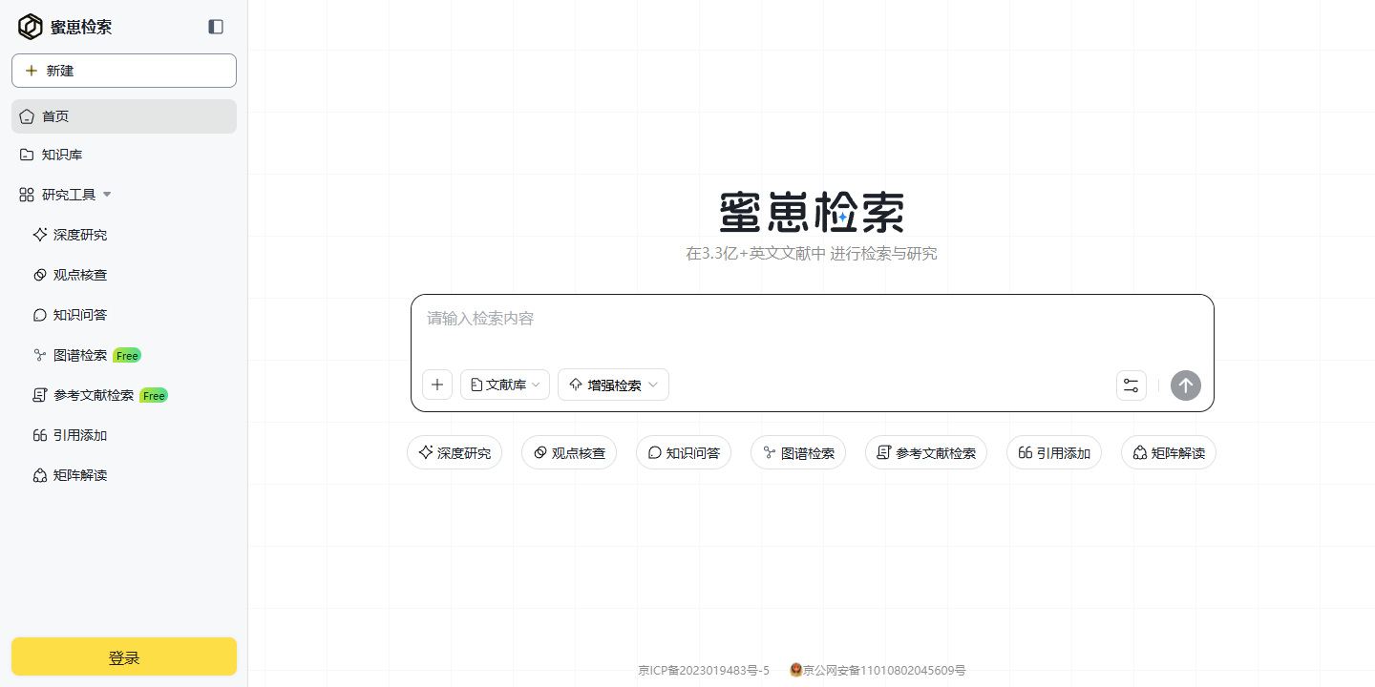Screen dimensions: 1375x687
Task: Open the 文献库 dropdown
Action: pyautogui.click(x=505, y=385)
